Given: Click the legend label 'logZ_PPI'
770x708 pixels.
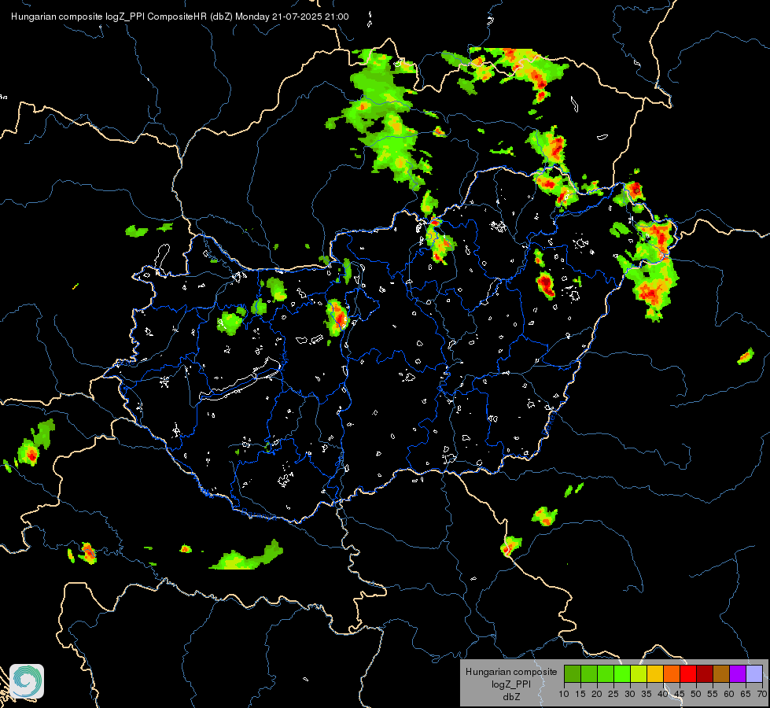Looking at the screenshot, I should [x=511, y=684].
